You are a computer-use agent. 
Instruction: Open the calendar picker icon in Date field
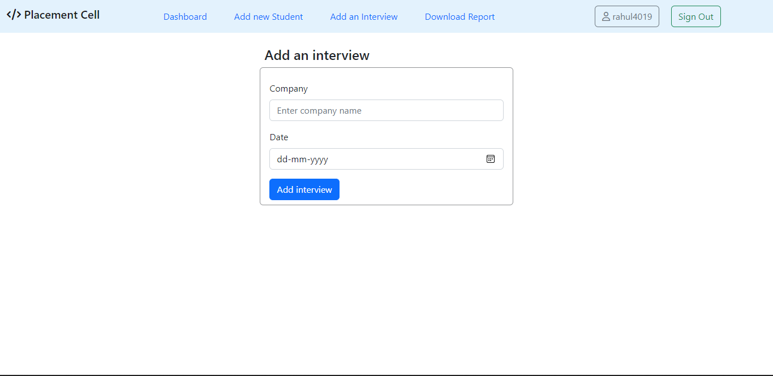point(491,159)
